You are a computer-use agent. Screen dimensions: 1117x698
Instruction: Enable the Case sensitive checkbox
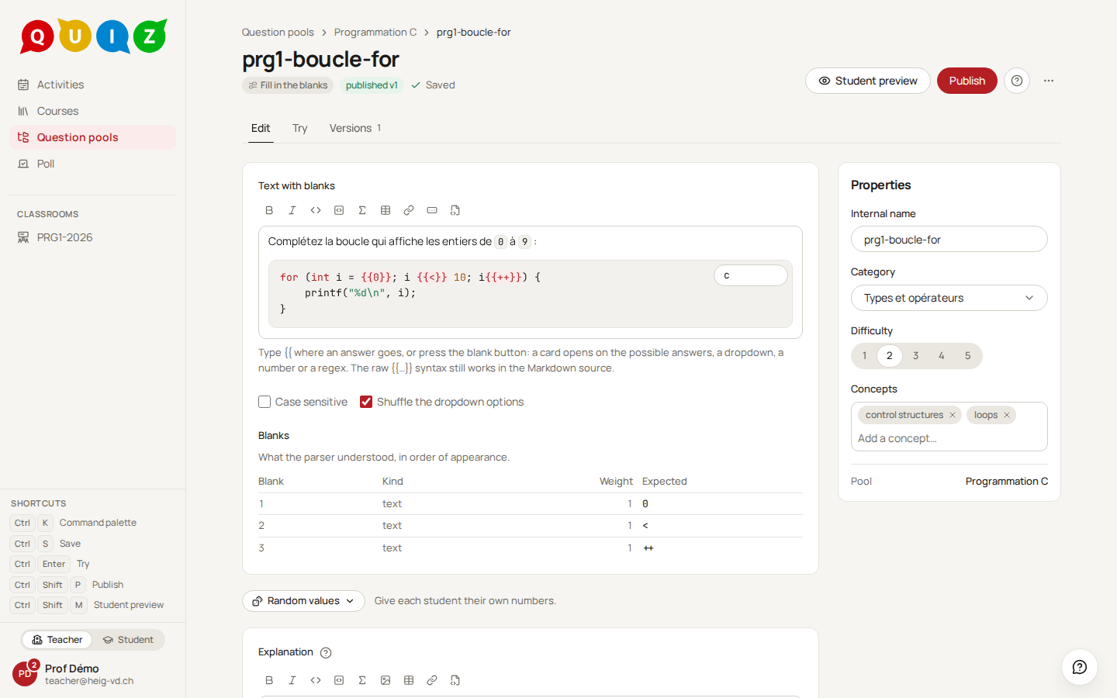pos(265,402)
